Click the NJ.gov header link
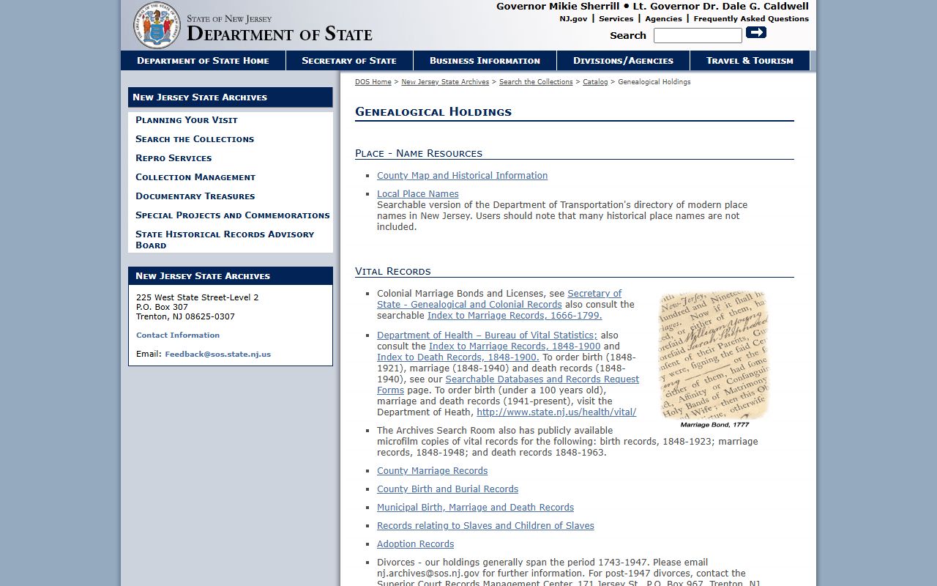The height and width of the screenshot is (586, 937). tap(573, 19)
